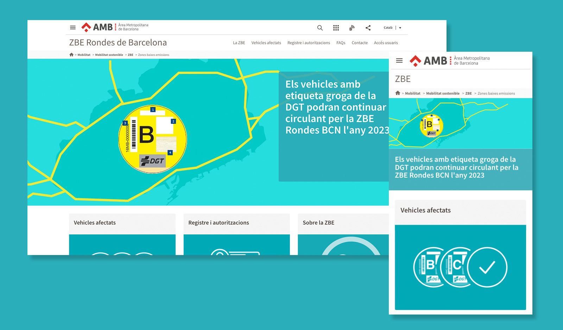Image resolution: width=563 pixels, height=330 pixels.
Task: Click the RSS feed icon
Action: [352, 28]
